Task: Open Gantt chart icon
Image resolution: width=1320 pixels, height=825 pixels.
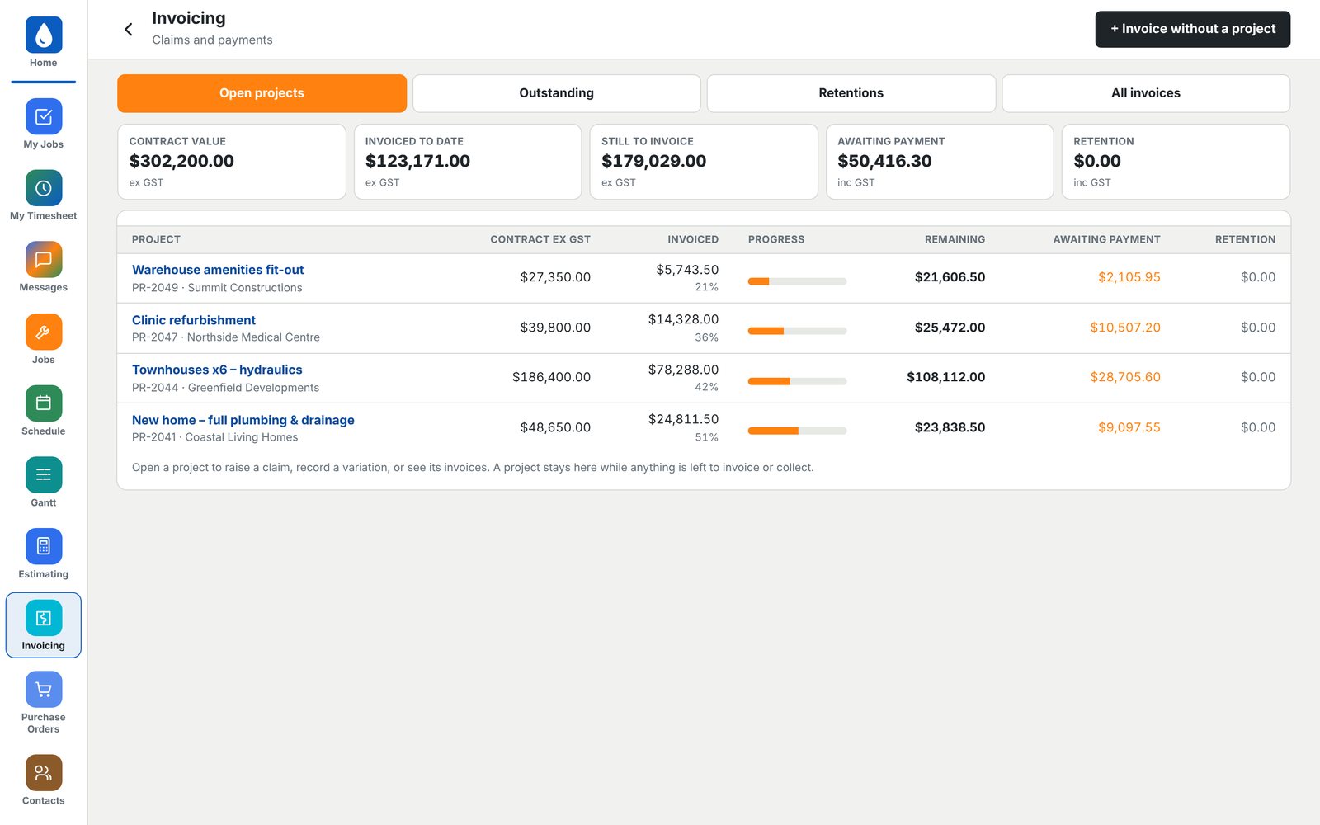Action: (x=44, y=475)
